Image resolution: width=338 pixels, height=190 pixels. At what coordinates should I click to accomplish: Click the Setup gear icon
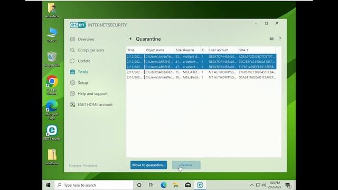tap(72, 83)
